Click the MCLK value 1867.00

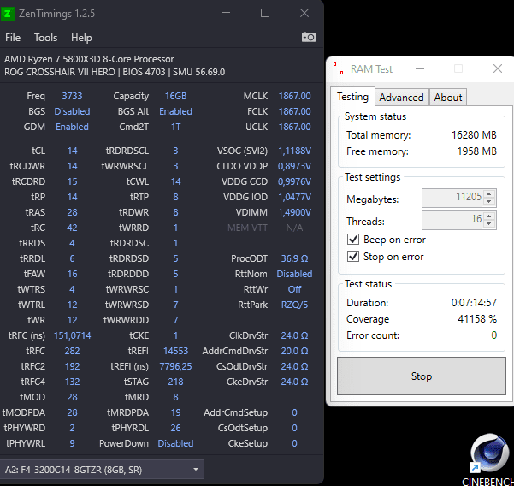pyautogui.click(x=294, y=96)
